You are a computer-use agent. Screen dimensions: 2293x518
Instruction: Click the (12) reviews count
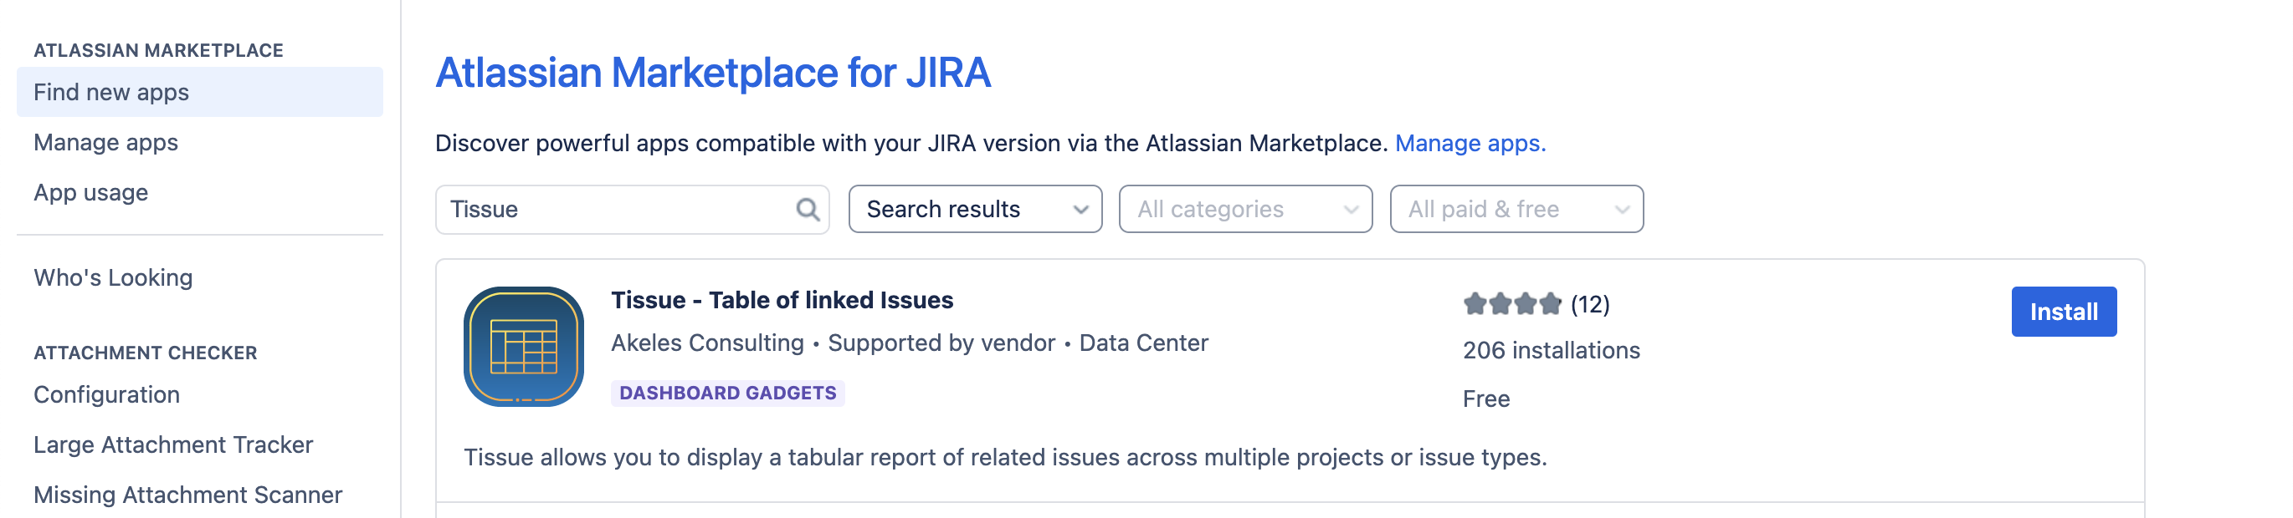1590,305
